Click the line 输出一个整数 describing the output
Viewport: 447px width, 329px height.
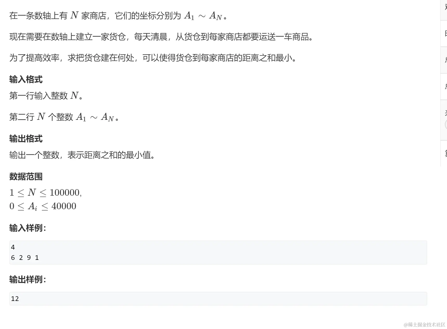click(x=82, y=155)
